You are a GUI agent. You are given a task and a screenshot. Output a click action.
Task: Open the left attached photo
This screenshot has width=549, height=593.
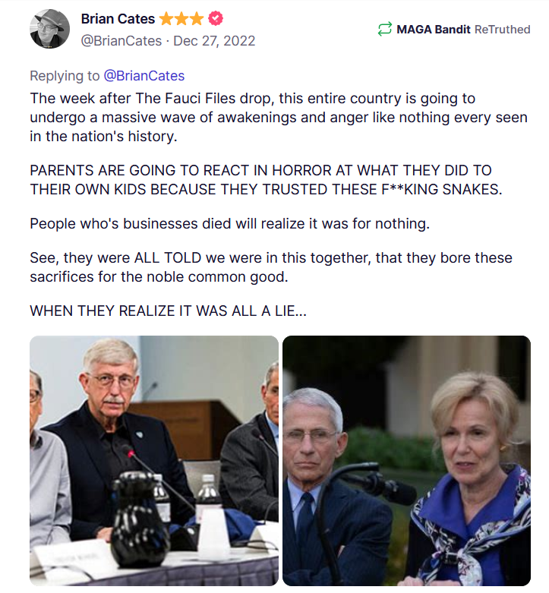154,461
